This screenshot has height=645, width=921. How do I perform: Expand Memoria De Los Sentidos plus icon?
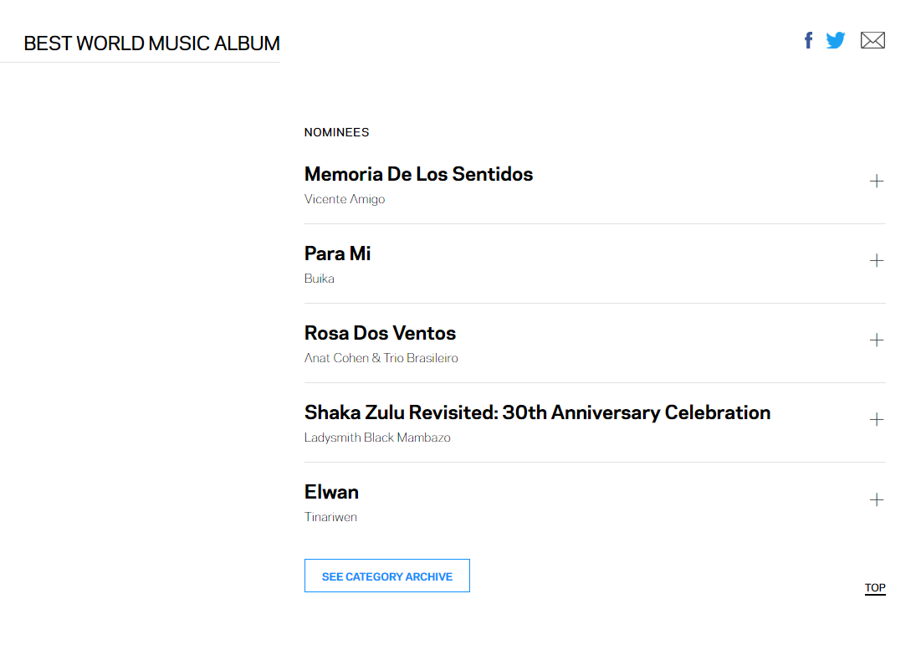877,181
